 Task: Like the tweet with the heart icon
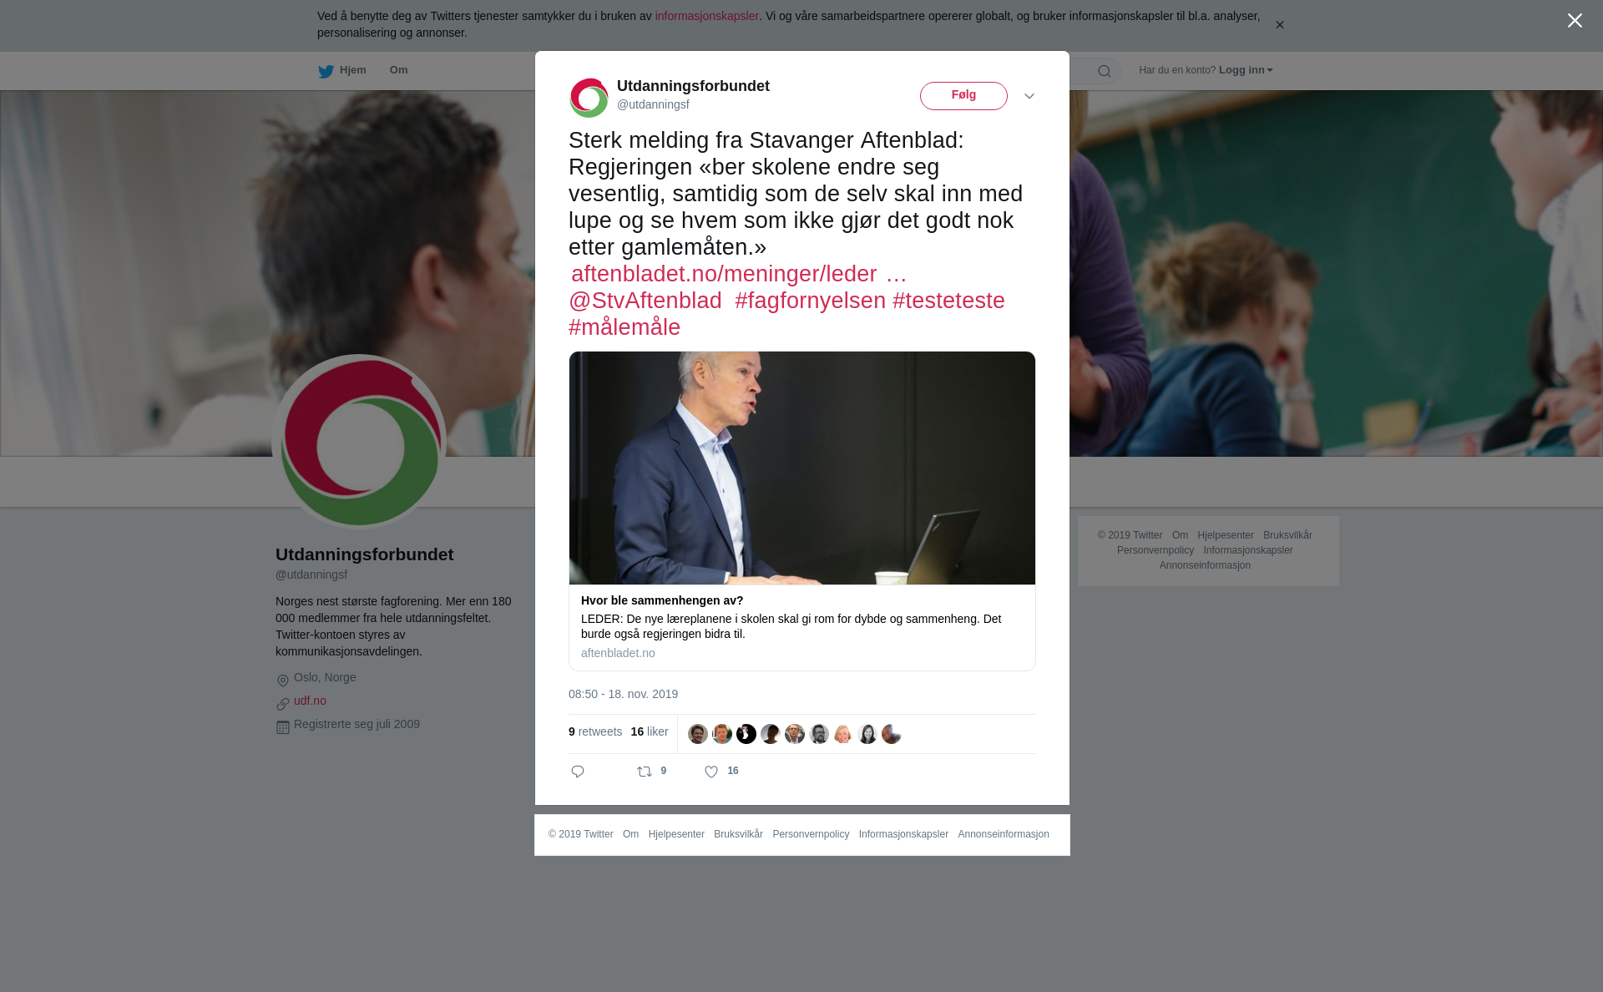[x=711, y=772]
